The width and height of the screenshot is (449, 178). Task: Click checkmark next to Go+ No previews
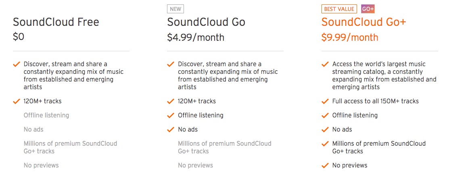[325, 165]
